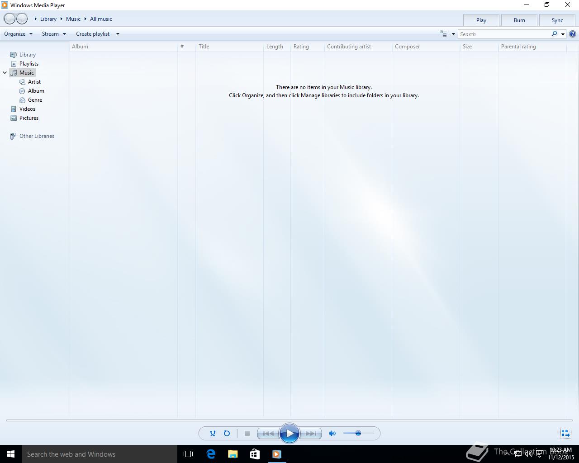
Task: Click the volume slider
Action: tap(358, 433)
